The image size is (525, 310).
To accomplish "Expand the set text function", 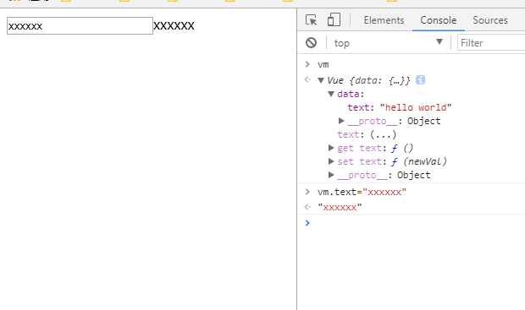I will [x=331, y=161].
